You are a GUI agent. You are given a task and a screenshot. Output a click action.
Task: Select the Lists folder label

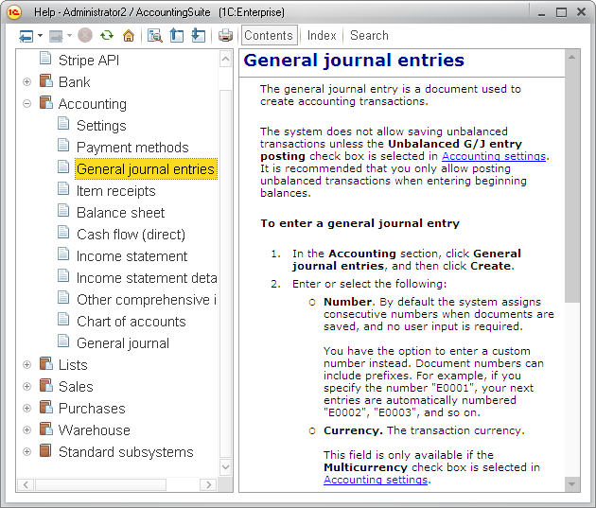tap(73, 365)
